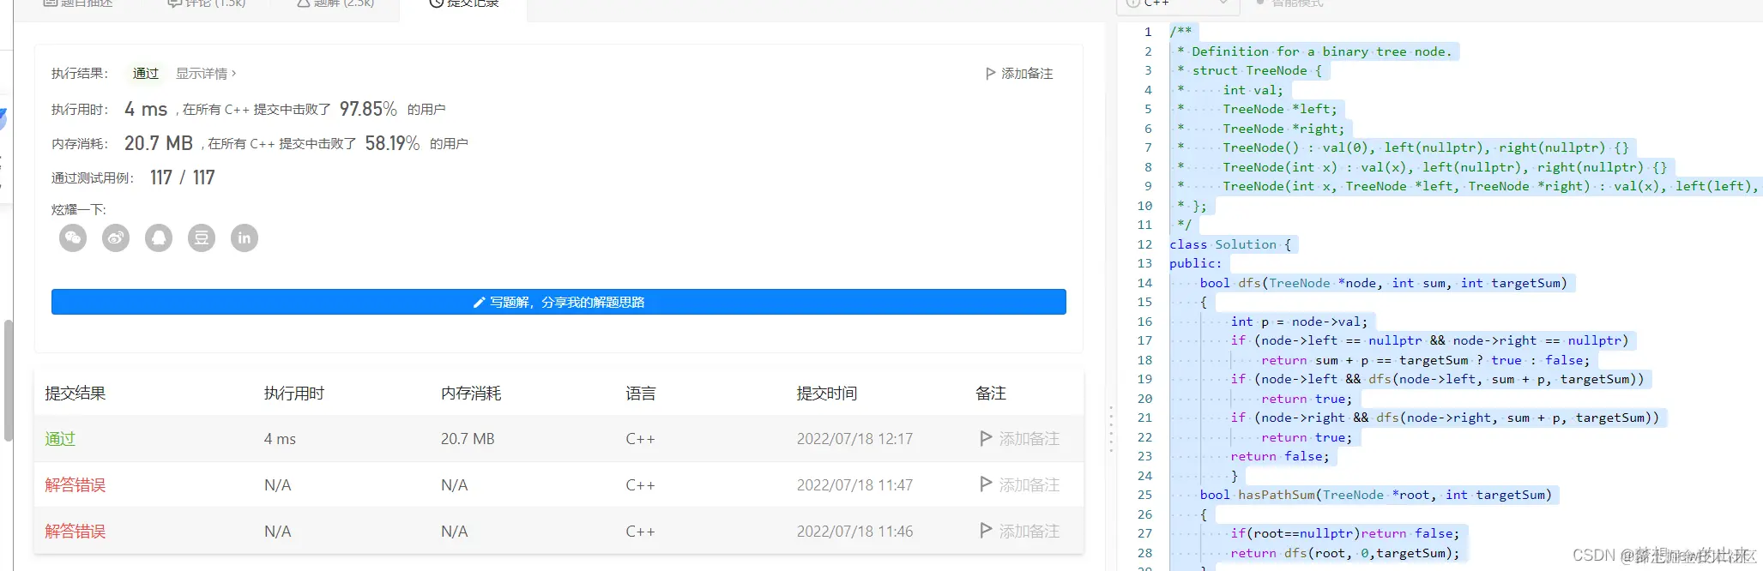Add a note to the 12:17 submission

[x=1019, y=439]
